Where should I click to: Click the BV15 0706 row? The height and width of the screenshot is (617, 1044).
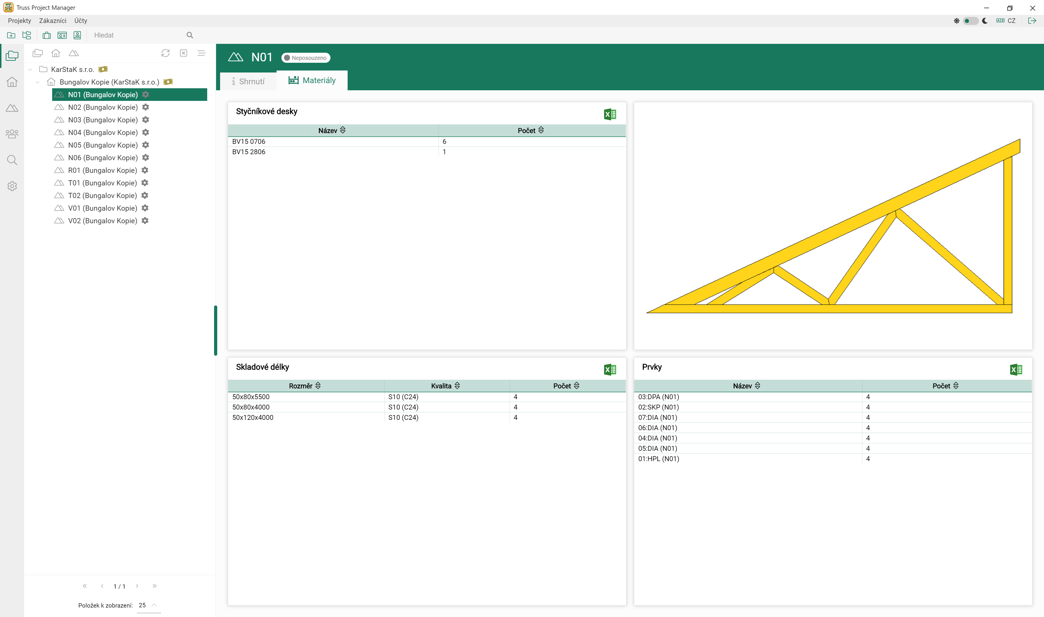coord(427,141)
